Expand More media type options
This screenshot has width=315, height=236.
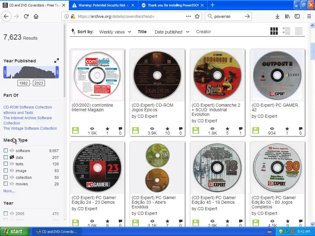[x=9, y=191]
